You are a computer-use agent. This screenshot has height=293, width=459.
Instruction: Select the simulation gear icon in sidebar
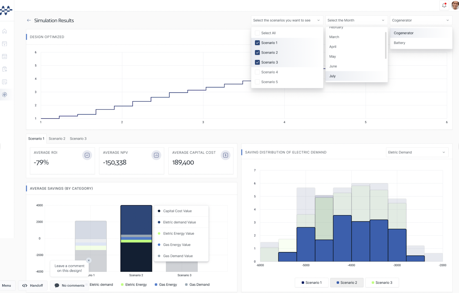pyautogui.click(x=4, y=94)
